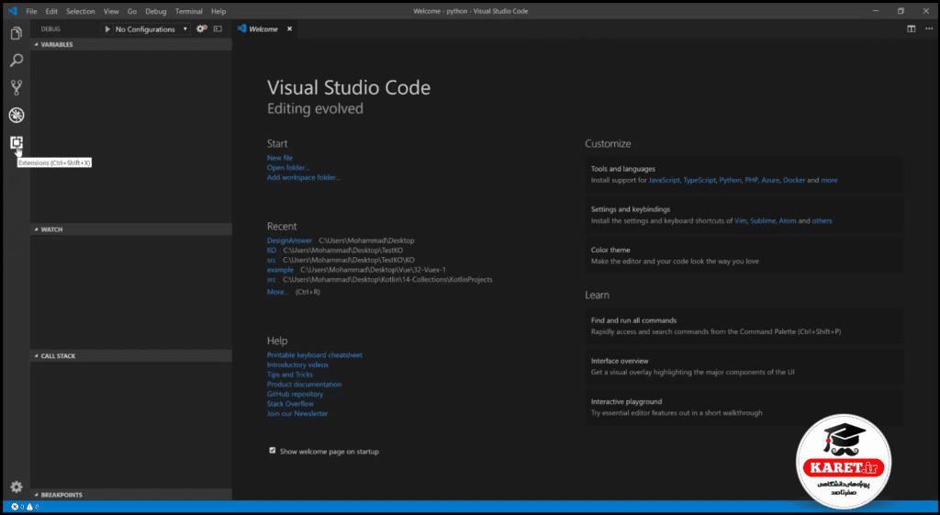Open the Interface overview card

pos(744,366)
